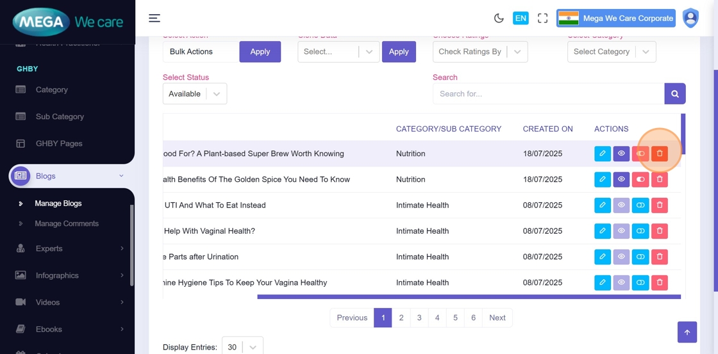The height and width of the screenshot is (354, 718).
Task: View the second Nutrition blog eye icon
Action: click(x=621, y=180)
